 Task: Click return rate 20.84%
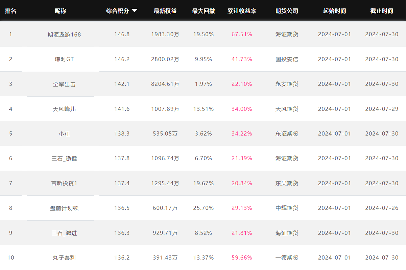click(x=242, y=183)
